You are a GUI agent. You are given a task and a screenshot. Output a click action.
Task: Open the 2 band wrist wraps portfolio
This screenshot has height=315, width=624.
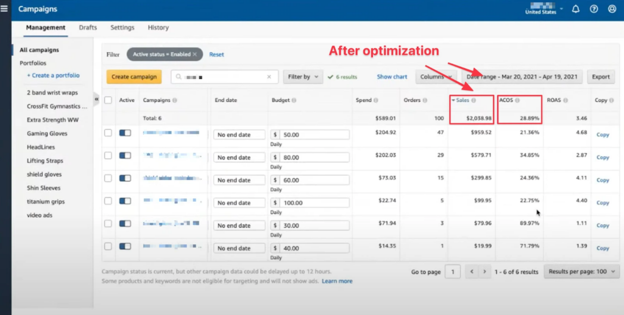[x=52, y=92]
